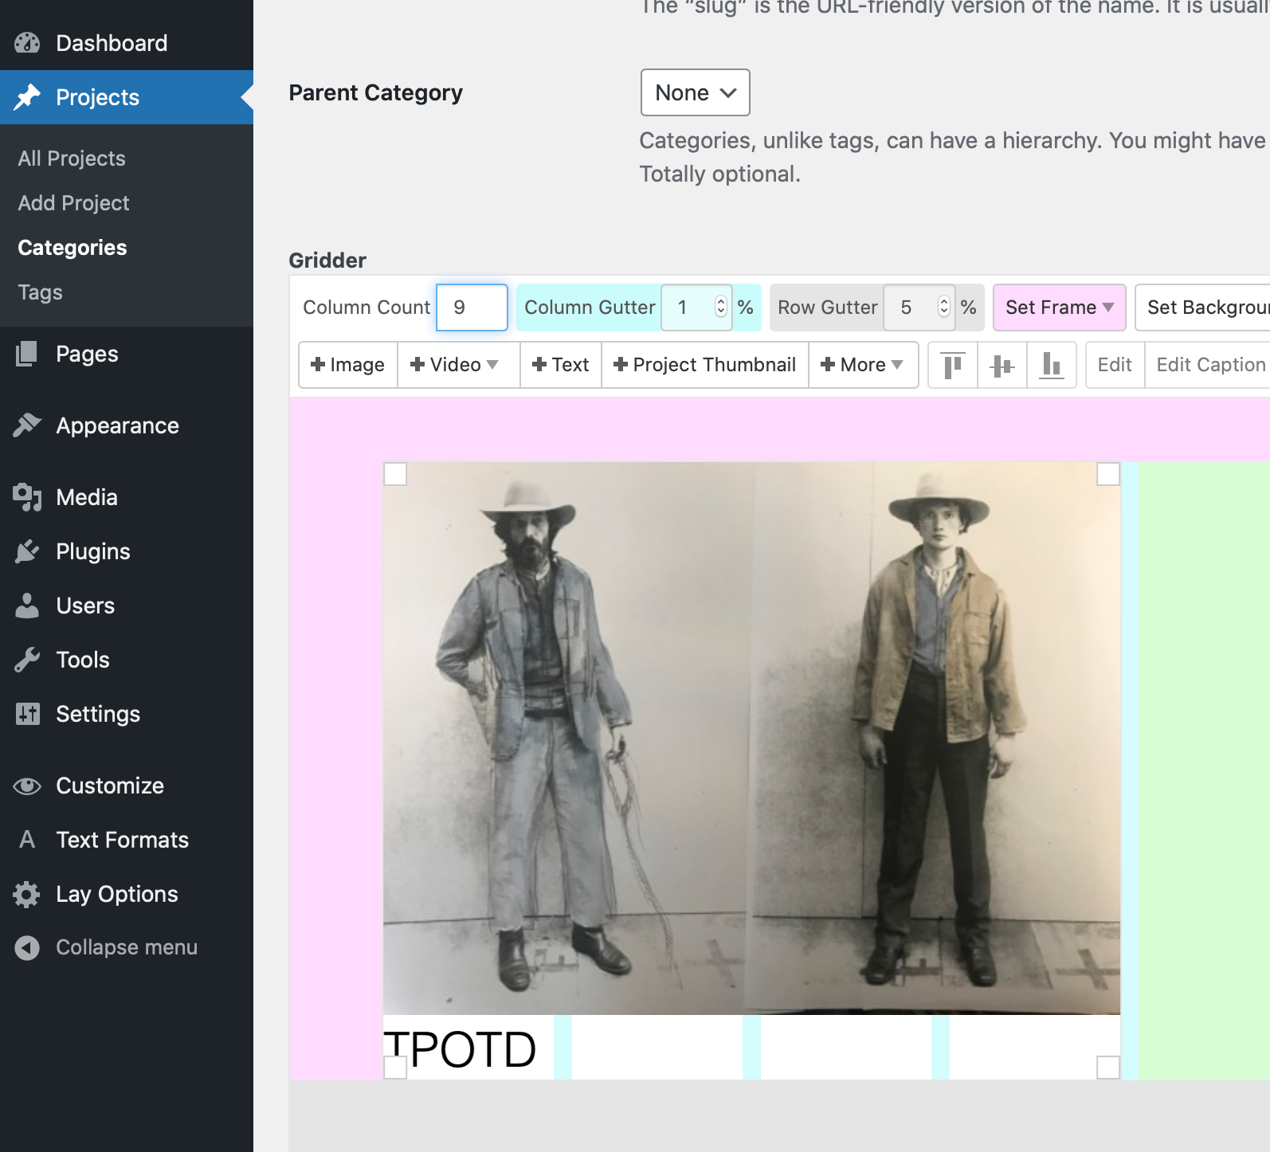
Task: Open Dashboard from the sidebar icon
Action: (27, 43)
